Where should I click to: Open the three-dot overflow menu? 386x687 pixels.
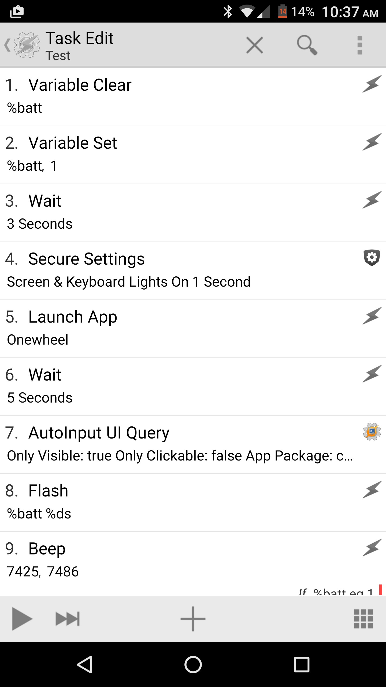coord(360,45)
